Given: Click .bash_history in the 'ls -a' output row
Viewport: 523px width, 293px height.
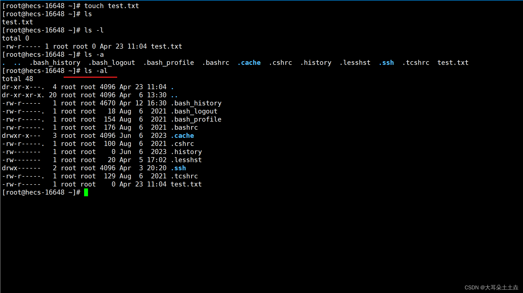Looking at the screenshot, I should 55,63.
